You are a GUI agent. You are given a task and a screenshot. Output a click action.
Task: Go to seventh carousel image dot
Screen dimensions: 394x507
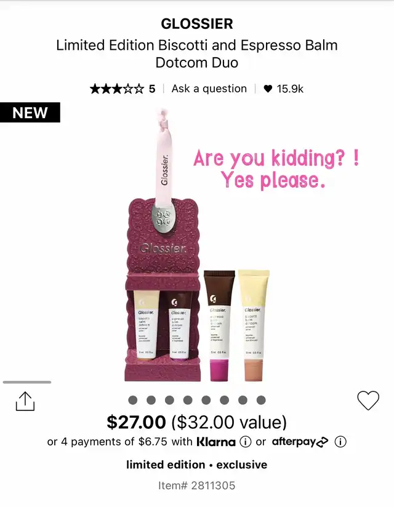243,400
